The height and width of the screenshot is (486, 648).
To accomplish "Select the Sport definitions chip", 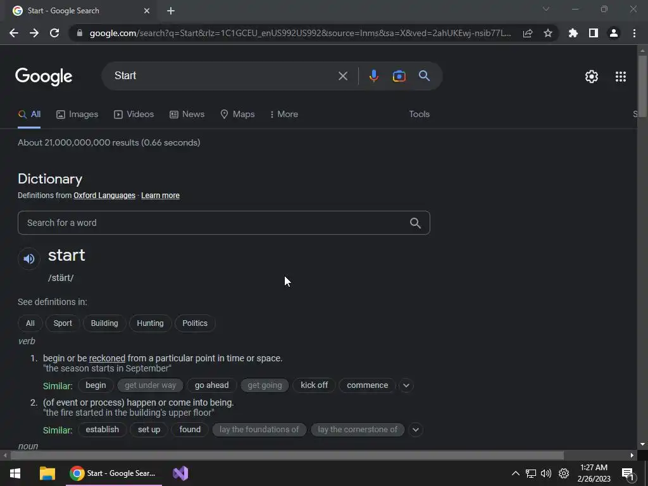I will pyautogui.click(x=63, y=323).
